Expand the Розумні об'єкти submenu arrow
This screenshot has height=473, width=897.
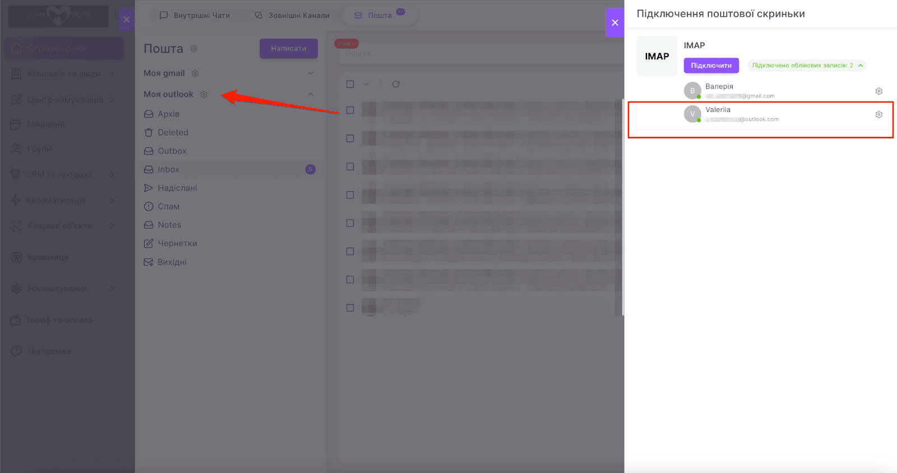point(112,226)
